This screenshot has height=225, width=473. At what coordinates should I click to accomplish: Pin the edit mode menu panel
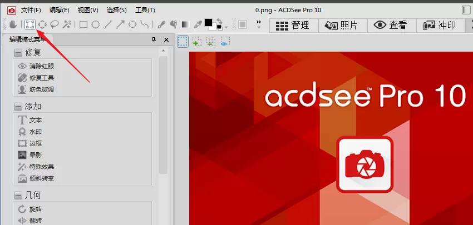coord(154,40)
